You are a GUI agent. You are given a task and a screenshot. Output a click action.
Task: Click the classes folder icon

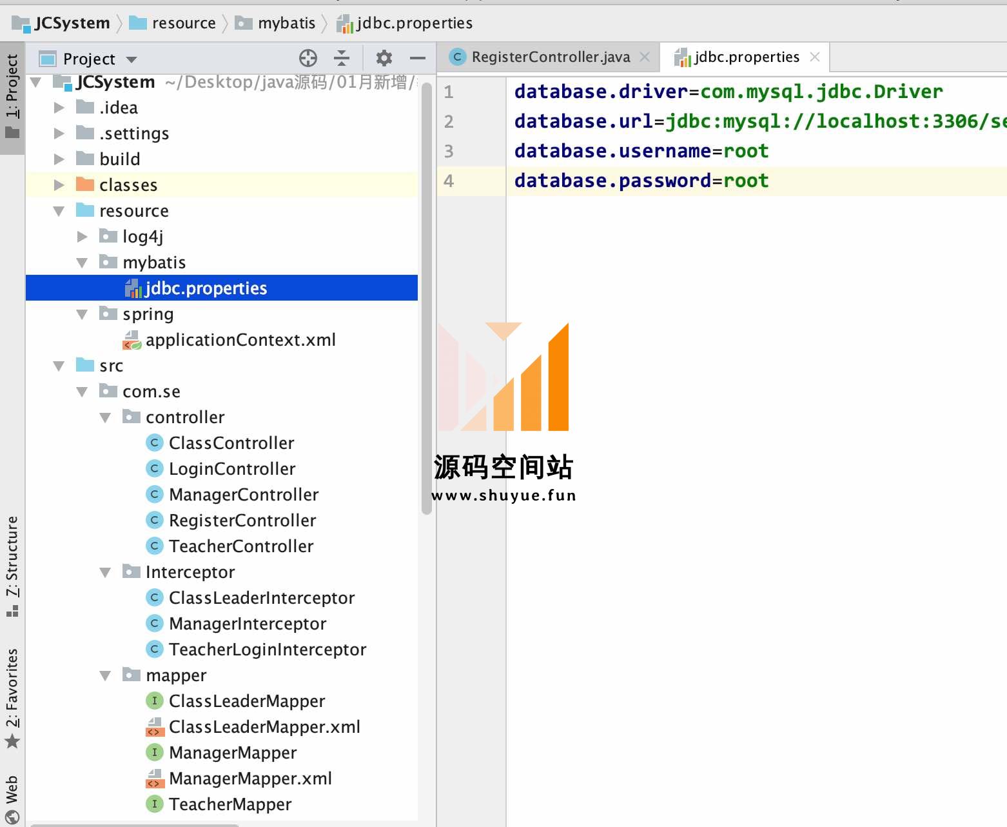click(85, 184)
